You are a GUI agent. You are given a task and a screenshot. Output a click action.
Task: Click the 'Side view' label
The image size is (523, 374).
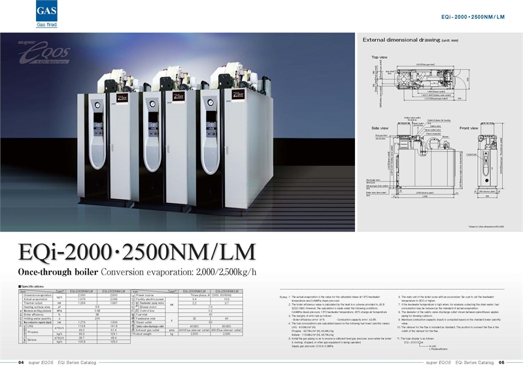[380, 128]
